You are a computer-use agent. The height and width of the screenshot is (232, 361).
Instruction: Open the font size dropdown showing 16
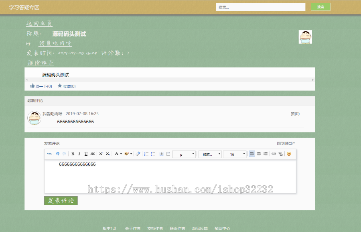click(235, 154)
